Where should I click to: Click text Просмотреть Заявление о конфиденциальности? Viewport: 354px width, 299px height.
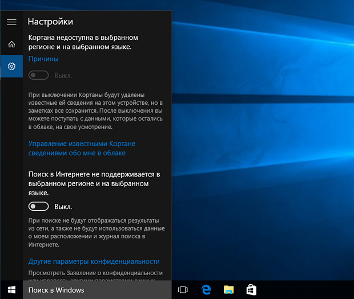coord(95,273)
